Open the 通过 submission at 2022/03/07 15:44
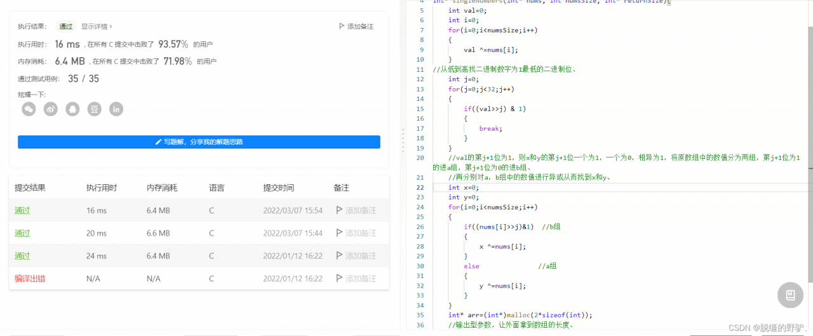This screenshot has width=813, height=336. point(22,233)
